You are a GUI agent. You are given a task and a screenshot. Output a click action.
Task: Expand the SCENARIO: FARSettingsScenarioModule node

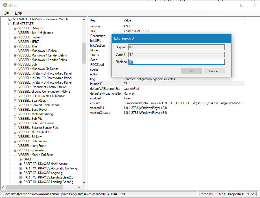click(x=10, y=19)
